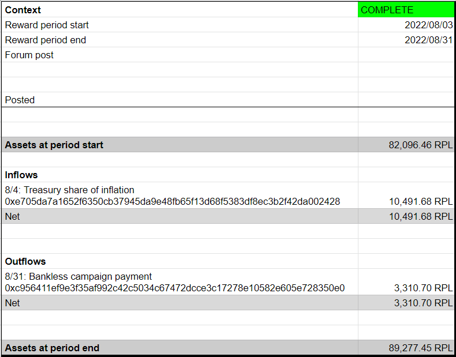Click the 82,096.46 RPL value cell
Screen dimensions: 456x357
(x=406, y=145)
